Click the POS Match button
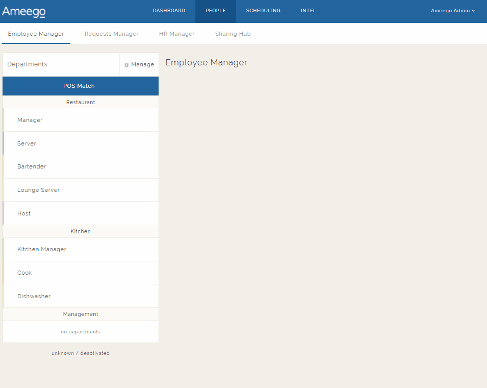This screenshot has height=388, width=487. 79,86
